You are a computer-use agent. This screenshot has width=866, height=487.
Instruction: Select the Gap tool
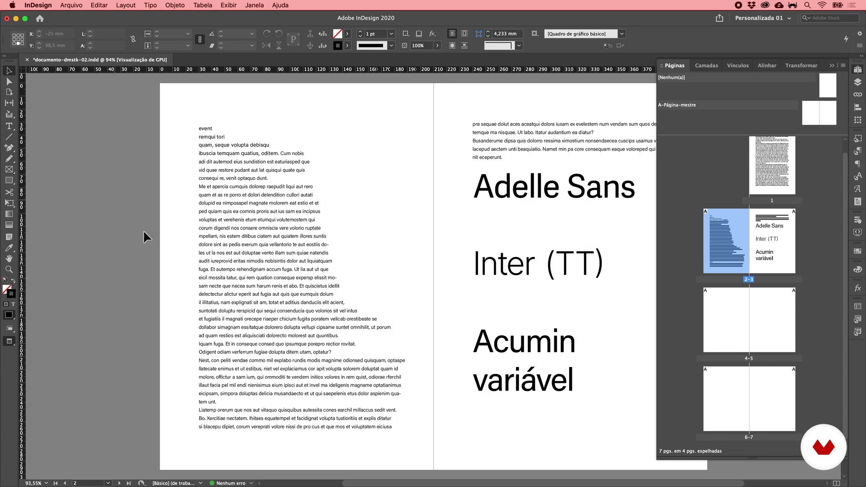coord(9,103)
